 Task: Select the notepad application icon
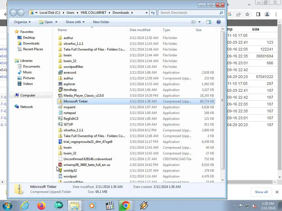tap(60, 113)
